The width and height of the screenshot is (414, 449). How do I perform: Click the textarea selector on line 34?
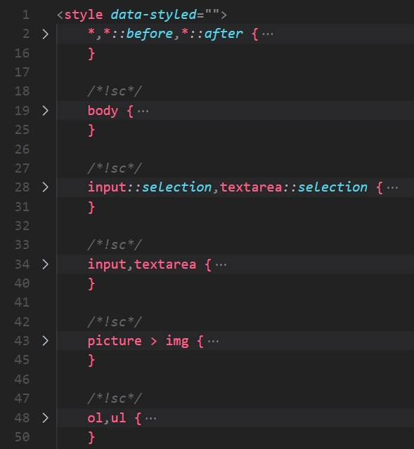(165, 264)
